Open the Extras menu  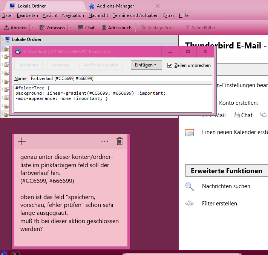pyautogui.click(x=169, y=15)
